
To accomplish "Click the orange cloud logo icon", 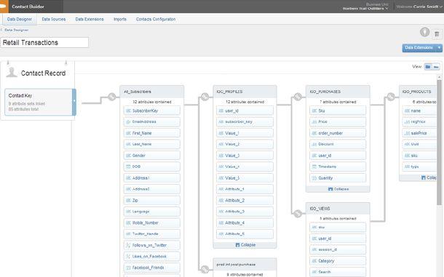I will click(x=4, y=7).
